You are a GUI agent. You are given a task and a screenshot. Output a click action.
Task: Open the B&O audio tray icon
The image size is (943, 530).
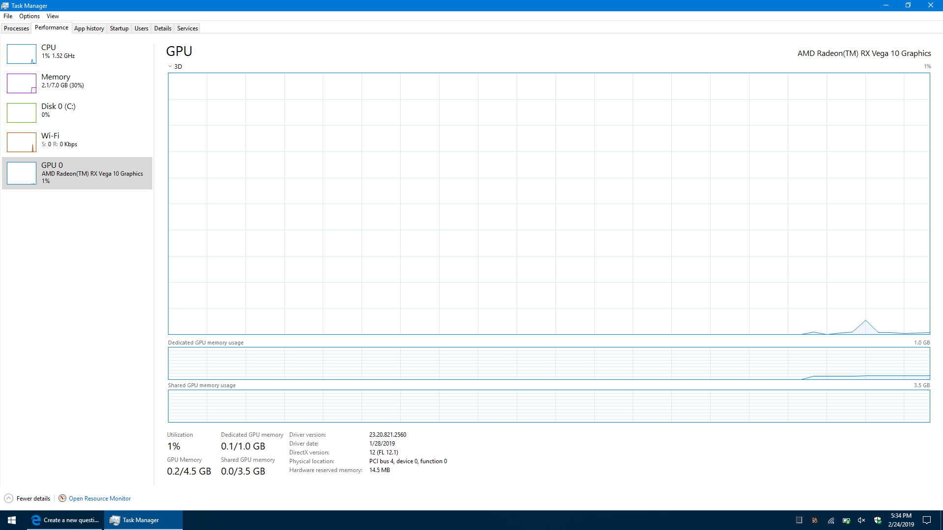click(815, 520)
